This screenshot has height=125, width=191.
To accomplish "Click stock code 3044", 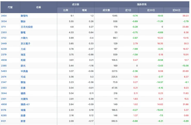I will (x=4, y=93).
